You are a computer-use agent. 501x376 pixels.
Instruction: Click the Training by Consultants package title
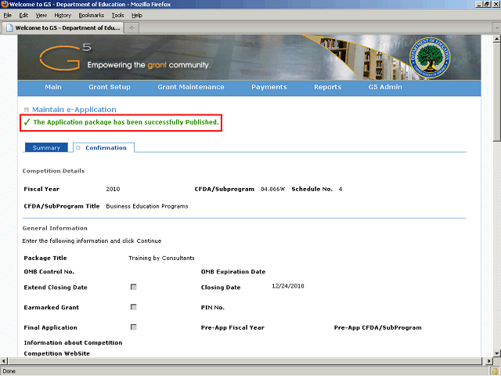click(x=161, y=258)
